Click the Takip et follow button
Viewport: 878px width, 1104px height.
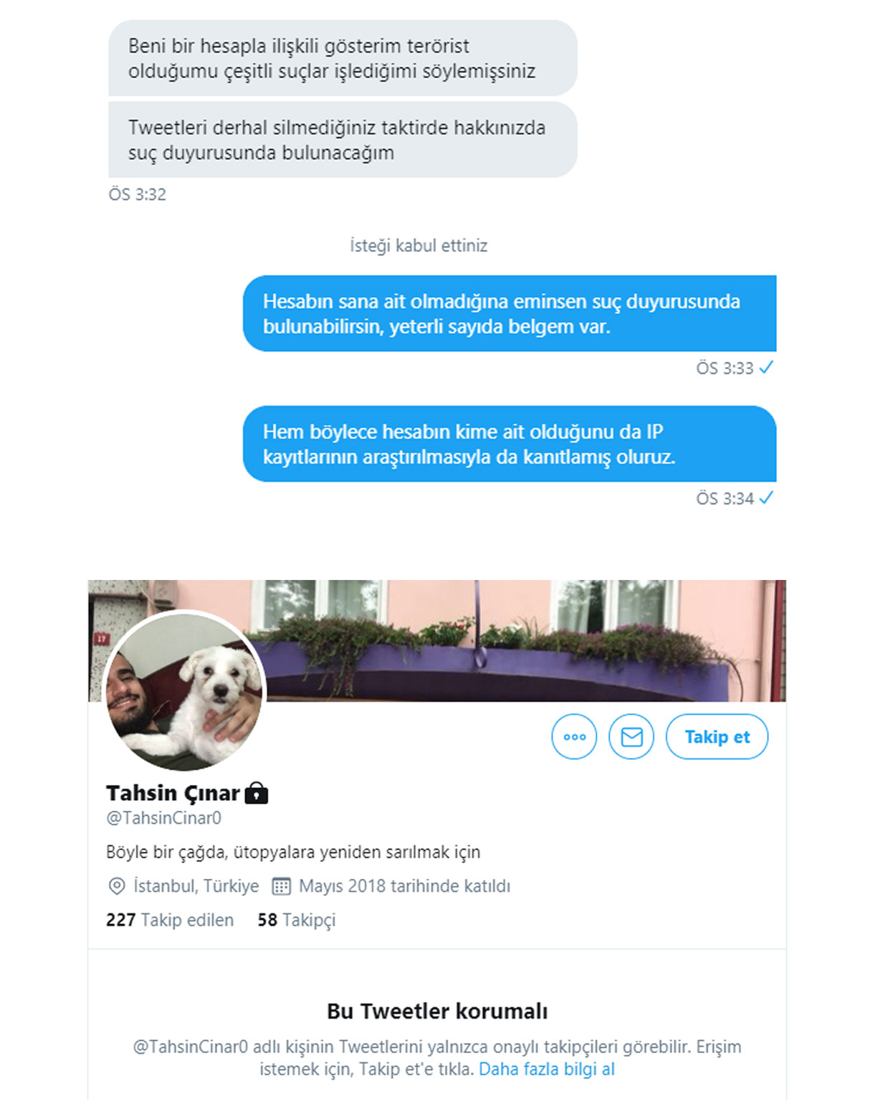(717, 736)
